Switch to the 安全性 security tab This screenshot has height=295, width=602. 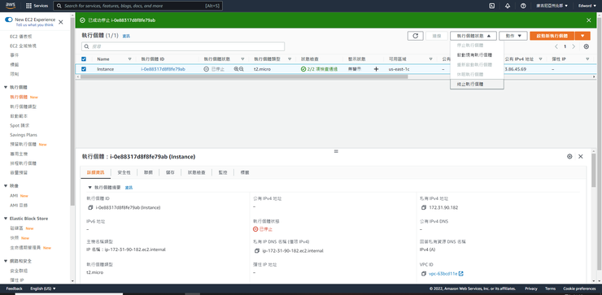[124, 172]
